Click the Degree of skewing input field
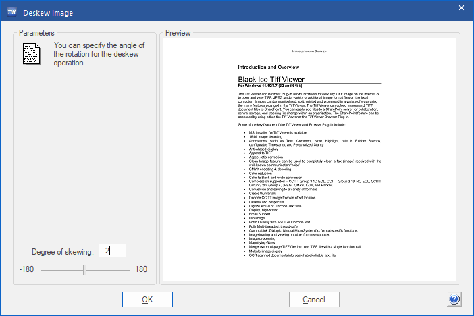Screen dimensions: 474x316 112,251
